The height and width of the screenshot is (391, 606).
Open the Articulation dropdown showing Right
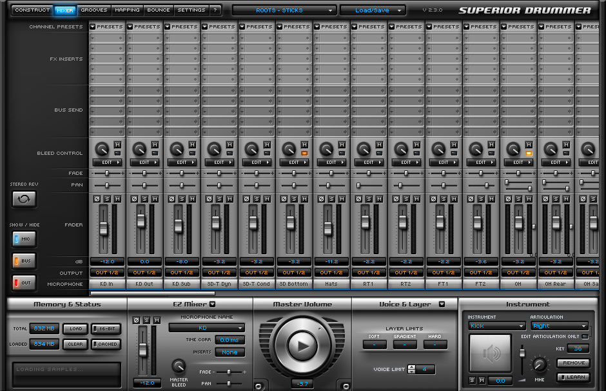pos(560,326)
